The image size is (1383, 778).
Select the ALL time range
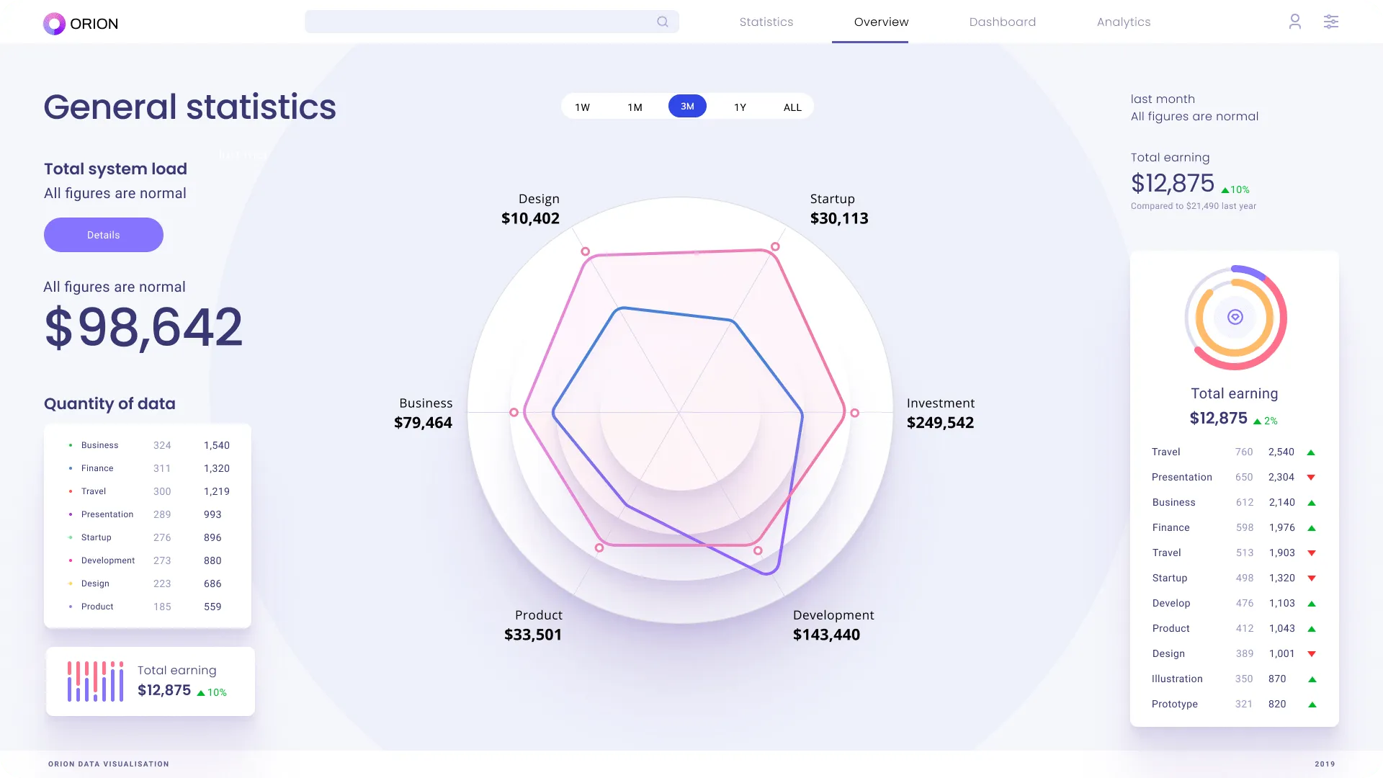792,107
